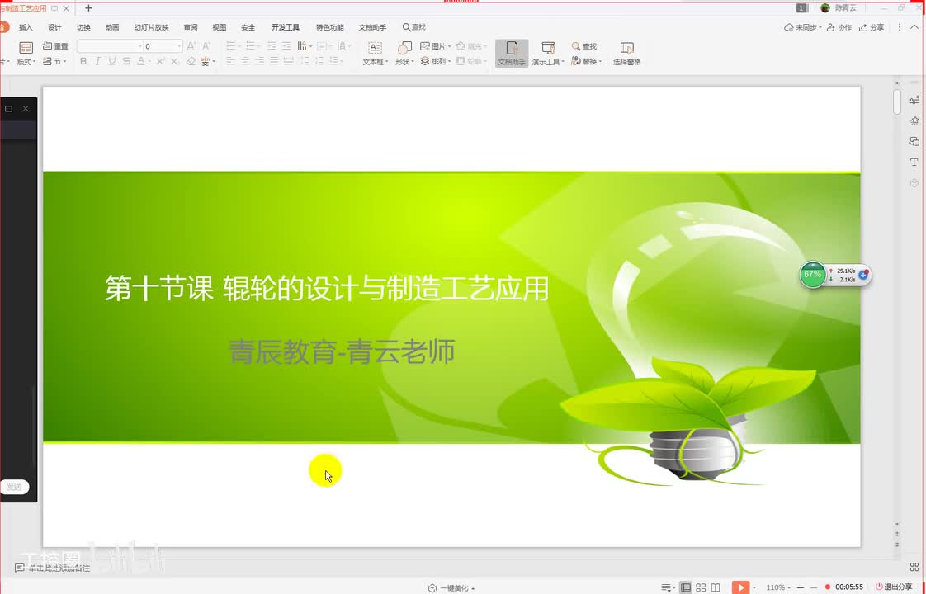Toggle align text right
The width and height of the screenshot is (926, 594).
point(260,61)
